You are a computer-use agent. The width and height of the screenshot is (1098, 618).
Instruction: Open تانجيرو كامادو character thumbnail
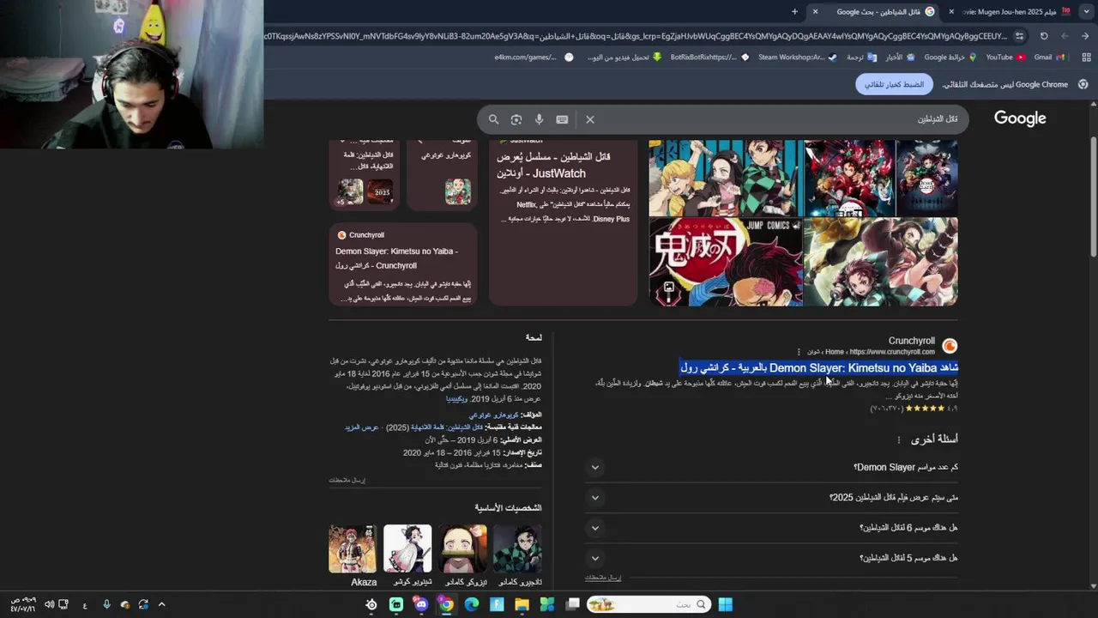517,549
